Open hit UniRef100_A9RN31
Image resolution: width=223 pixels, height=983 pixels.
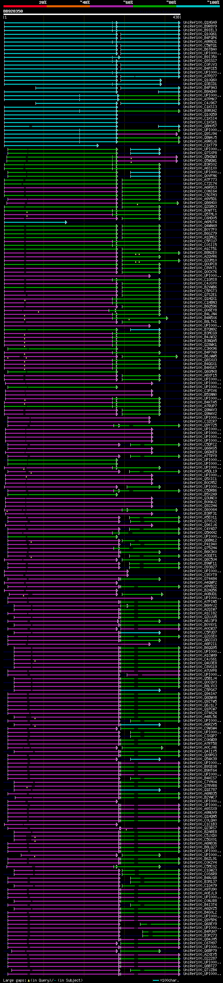[200, 41]
